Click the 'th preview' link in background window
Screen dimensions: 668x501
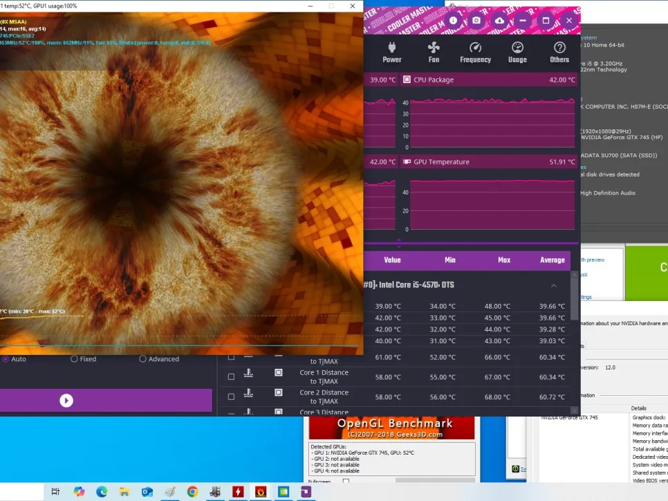[x=593, y=259]
